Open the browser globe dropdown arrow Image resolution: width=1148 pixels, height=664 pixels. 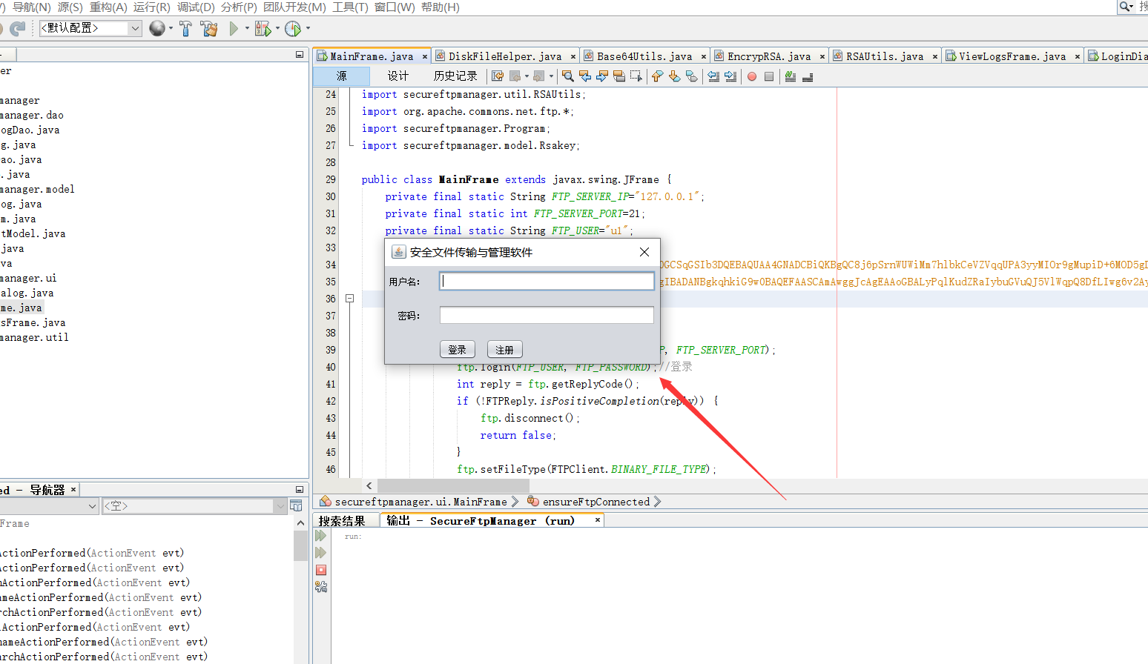[x=171, y=28]
